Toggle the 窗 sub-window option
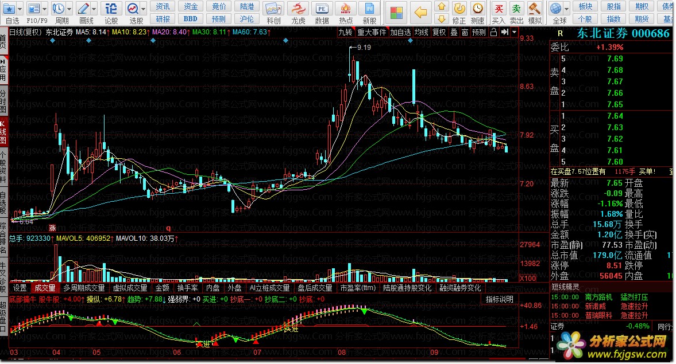Viewport: 676px width, 364px height. tap(465, 32)
